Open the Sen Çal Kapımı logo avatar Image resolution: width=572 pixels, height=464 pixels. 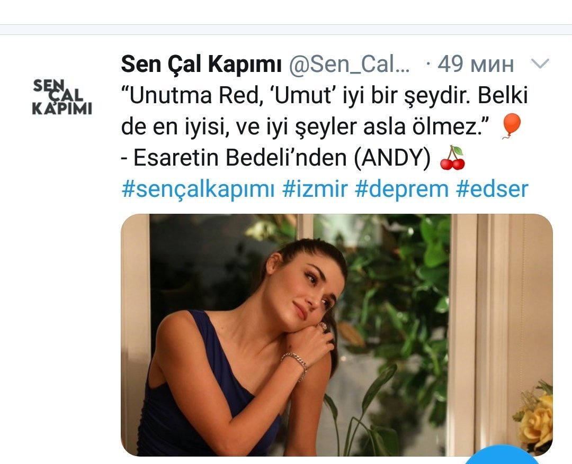[x=62, y=97]
